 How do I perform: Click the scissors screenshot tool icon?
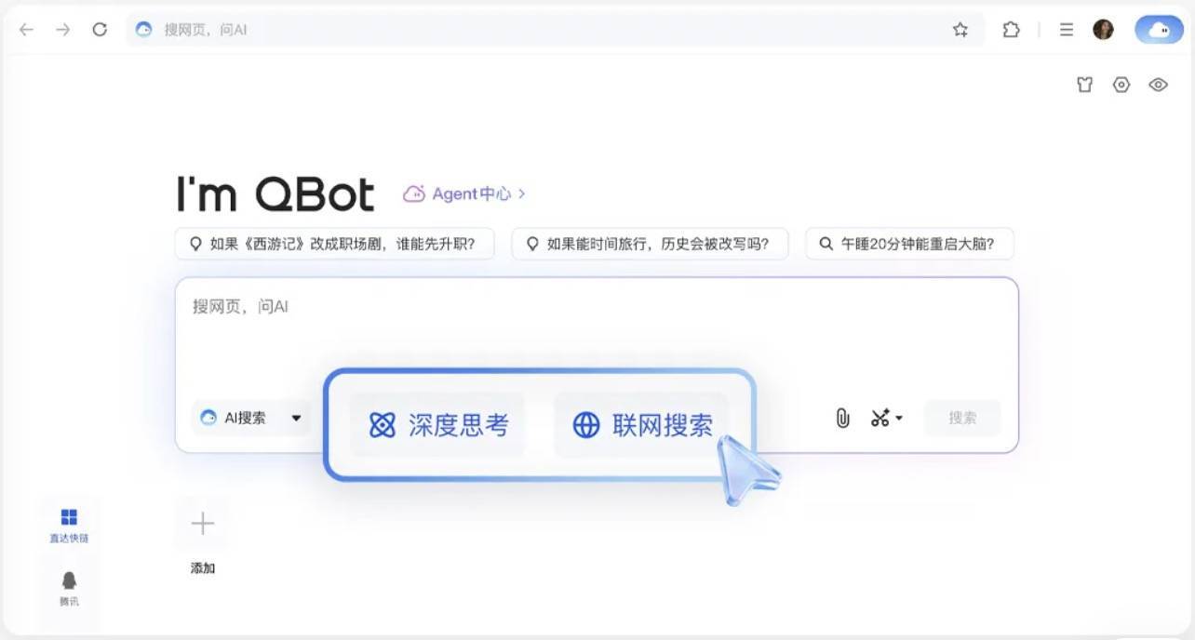pos(879,419)
